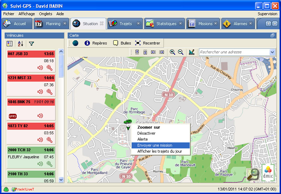Toggle Repères landmarks on the map
This screenshot has width=281, height=194.
[x=96, y=43]
